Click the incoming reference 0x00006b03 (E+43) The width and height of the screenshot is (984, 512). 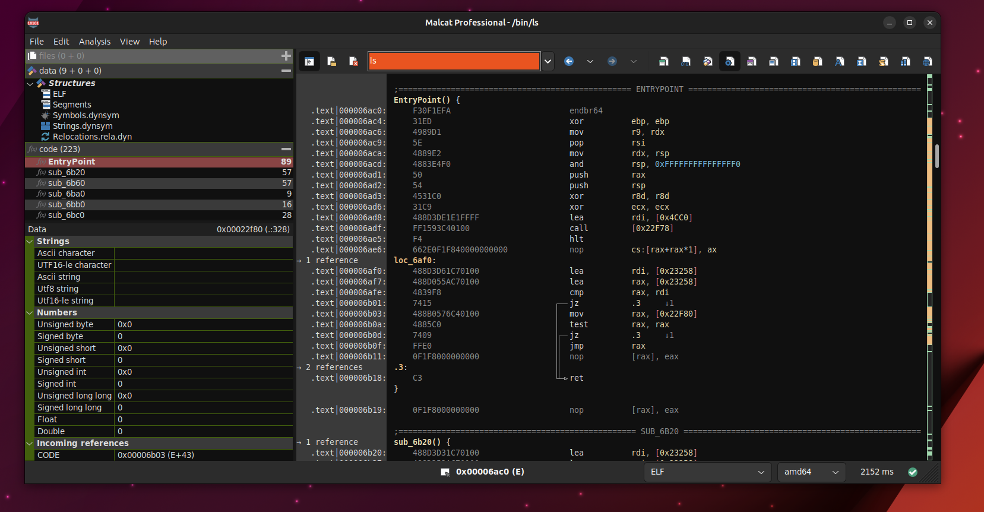pyautogui.click(x=156, y=456)
